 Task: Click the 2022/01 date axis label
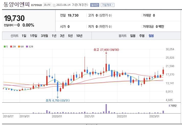(122, 116)
